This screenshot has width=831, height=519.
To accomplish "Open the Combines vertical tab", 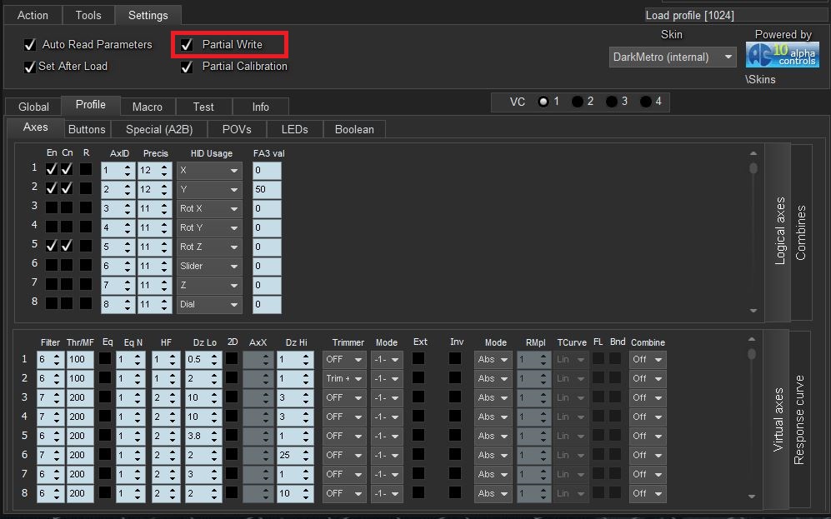I will click(801, 232).
